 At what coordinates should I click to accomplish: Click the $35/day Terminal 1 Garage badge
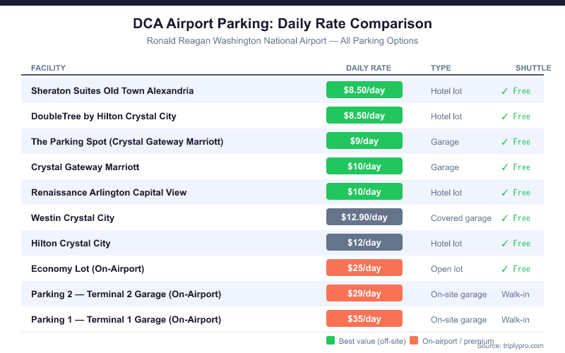point(364,319)
